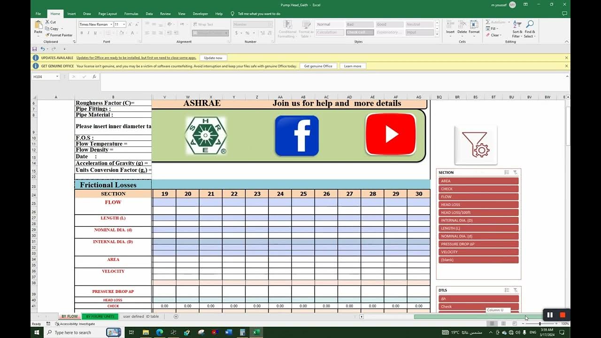Screen dimensions: 601x338
Task: Toggle the VELOCITY slicer item
Action: 478,252
